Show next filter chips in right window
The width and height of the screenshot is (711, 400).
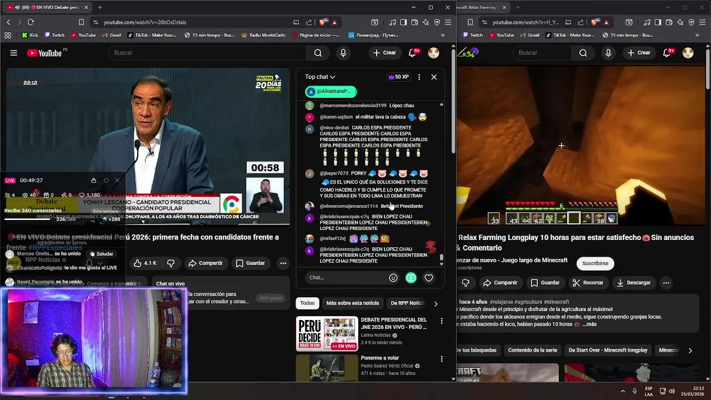(x=690, y=351)
